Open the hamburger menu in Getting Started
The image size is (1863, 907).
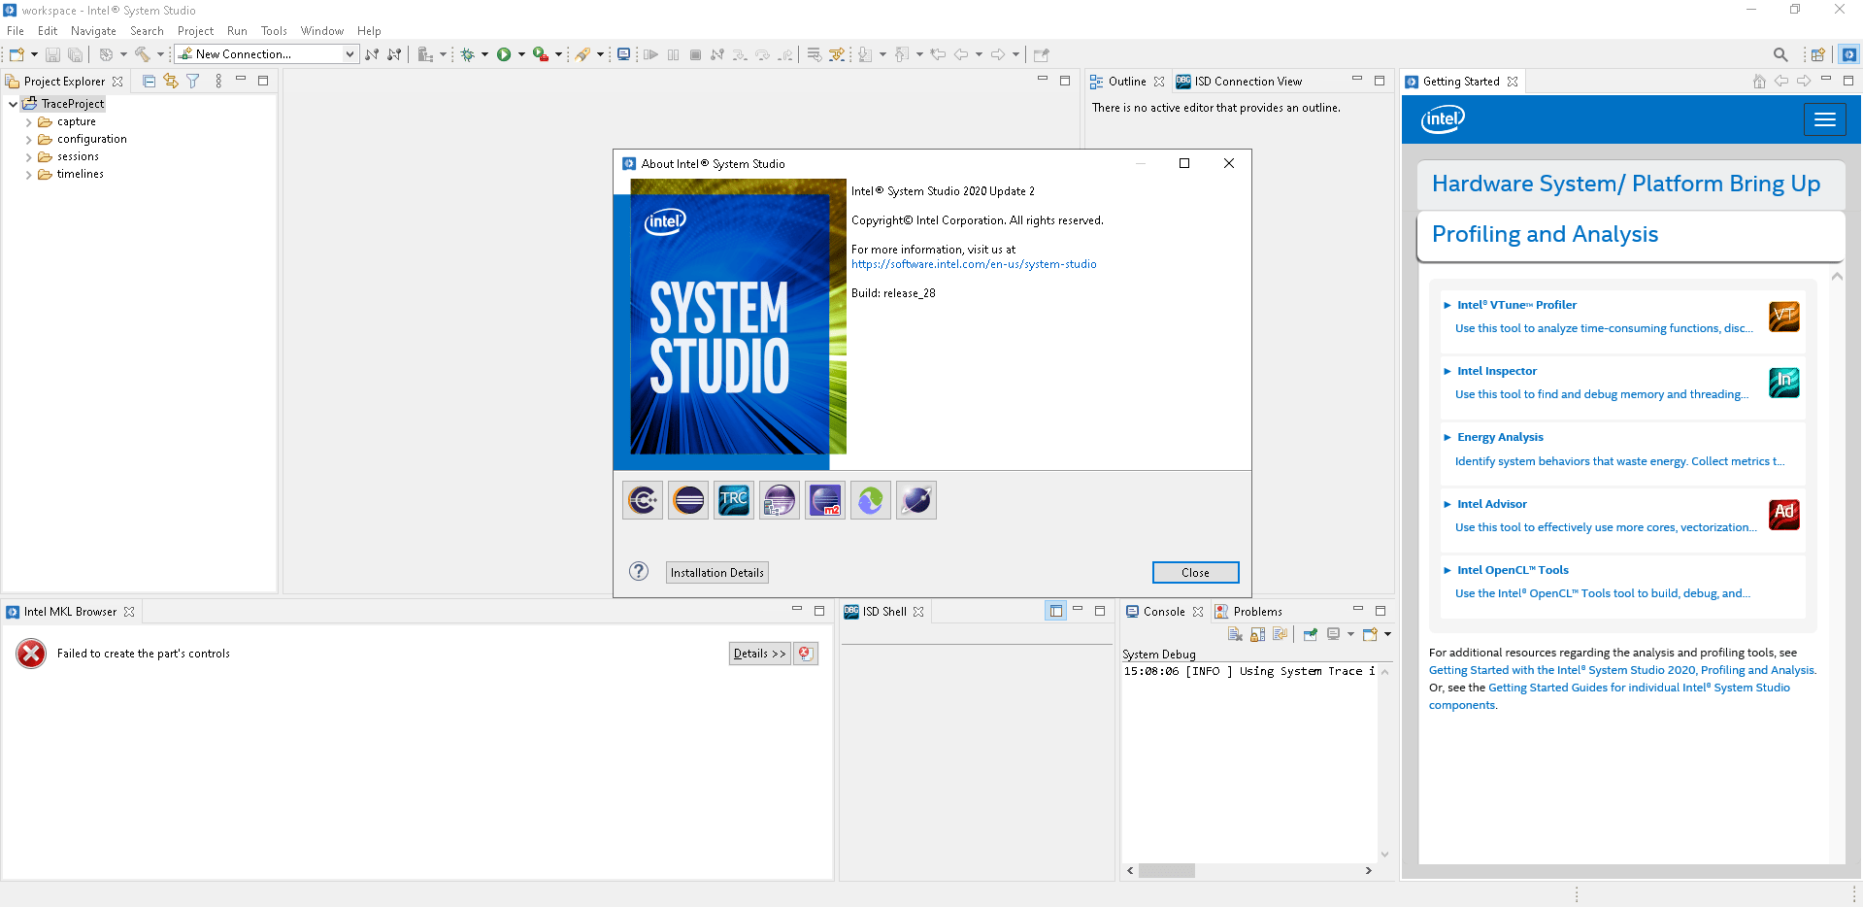pos(1825,119)
